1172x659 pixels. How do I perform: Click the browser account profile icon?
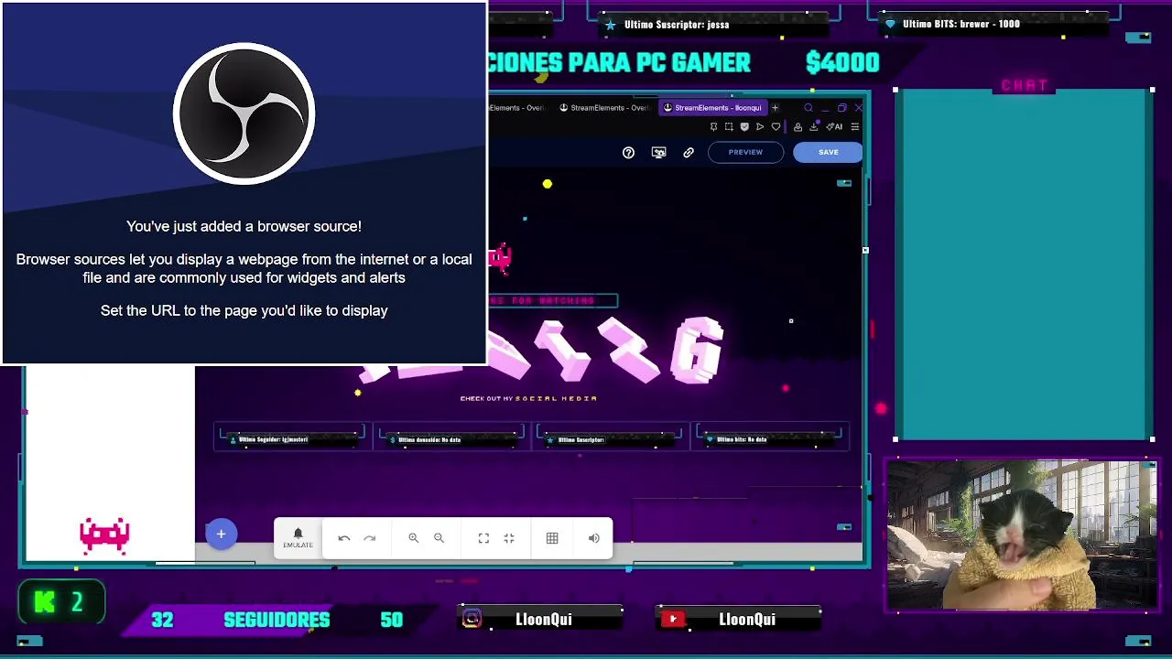coord(798,127)
